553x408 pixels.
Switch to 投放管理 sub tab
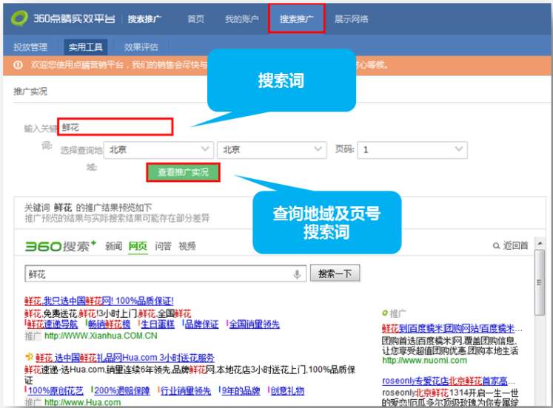point(30,47)
